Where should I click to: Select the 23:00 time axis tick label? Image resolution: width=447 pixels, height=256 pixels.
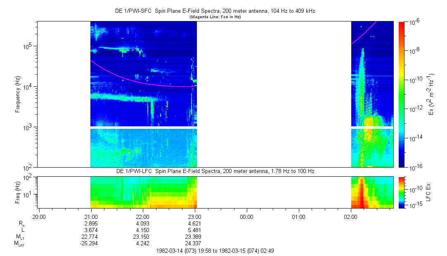click(195, 216)
